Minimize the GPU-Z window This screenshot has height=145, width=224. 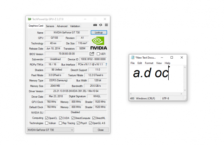pos(85,19)
